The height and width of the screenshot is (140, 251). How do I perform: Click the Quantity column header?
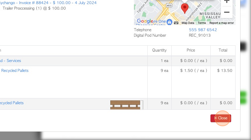[x=159, y=50]
